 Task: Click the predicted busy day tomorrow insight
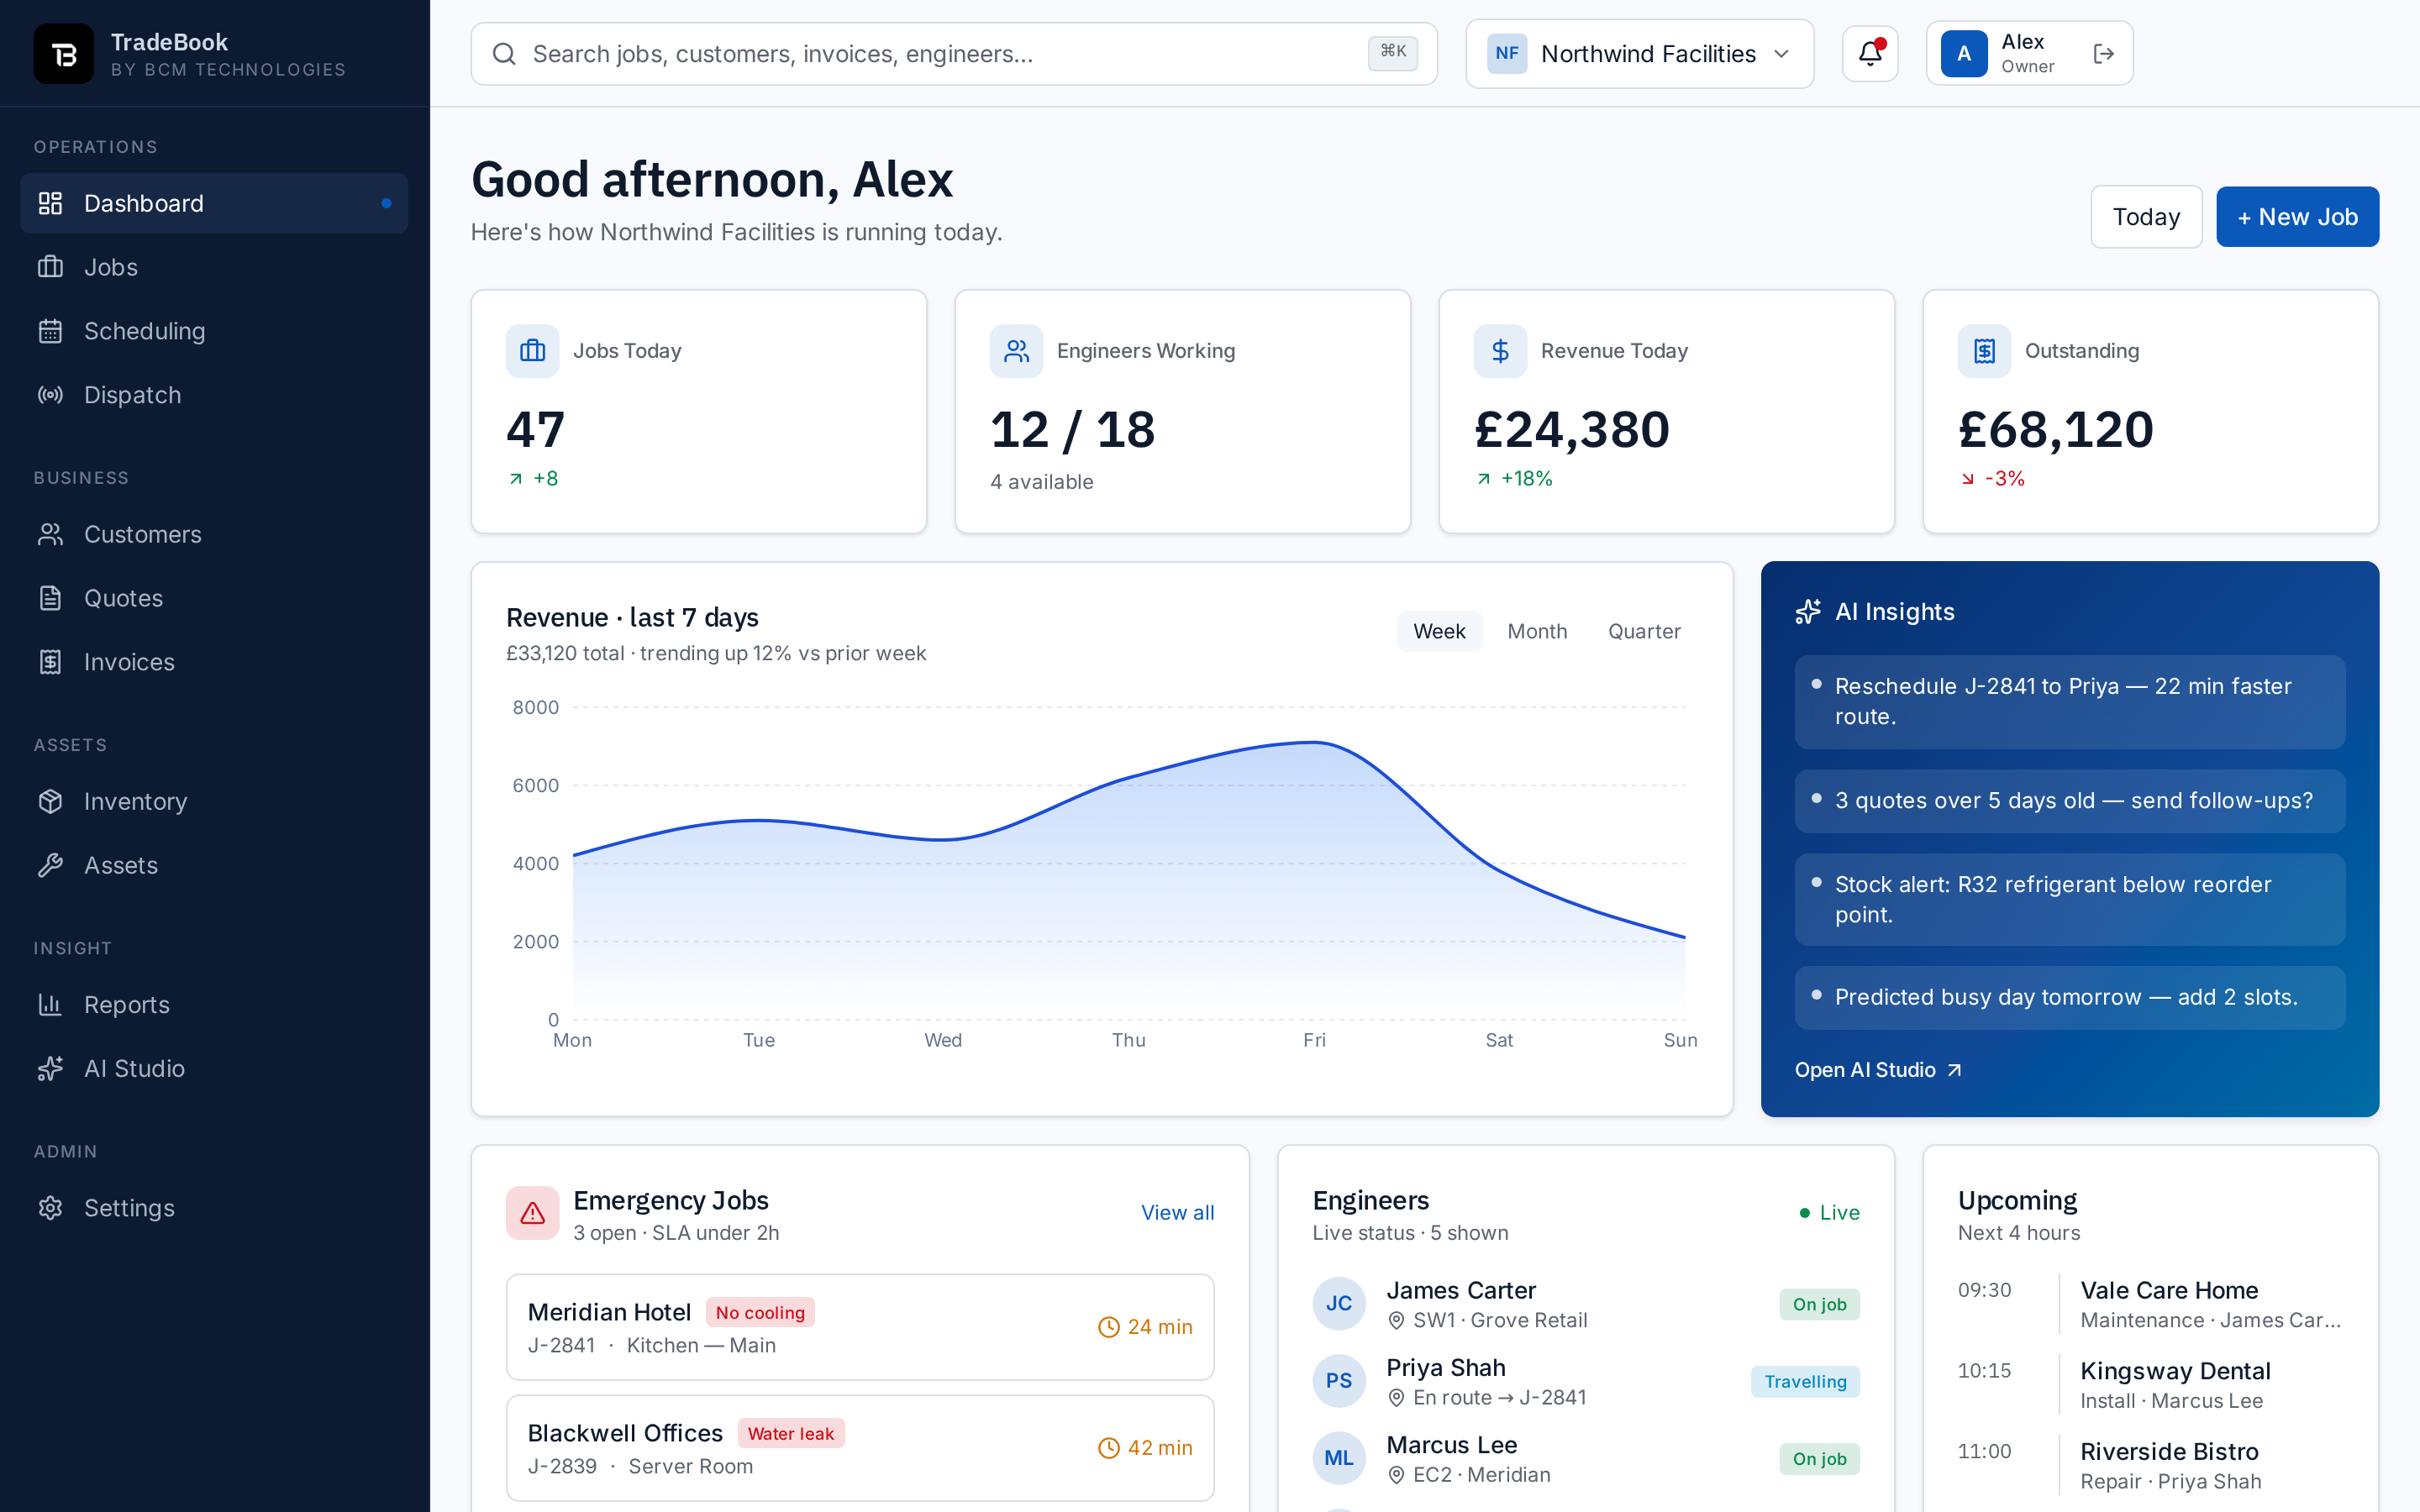2069,997
